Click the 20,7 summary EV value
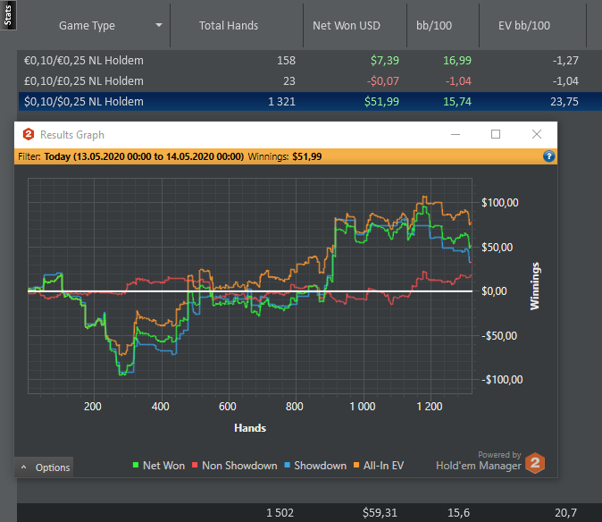602x522 pixels. pos(565,513)
